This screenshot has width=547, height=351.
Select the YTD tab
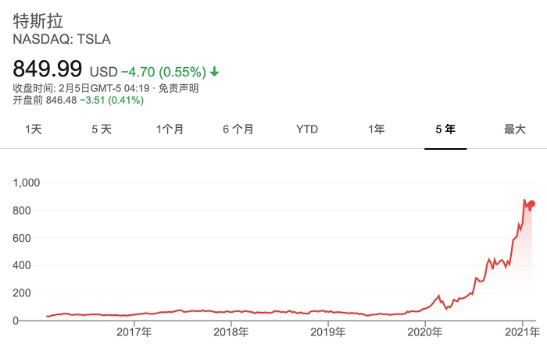click(307, 129)
